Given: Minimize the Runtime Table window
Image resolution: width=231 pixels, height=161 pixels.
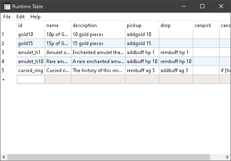Looking at the screenshot, I should coord(184,6).
